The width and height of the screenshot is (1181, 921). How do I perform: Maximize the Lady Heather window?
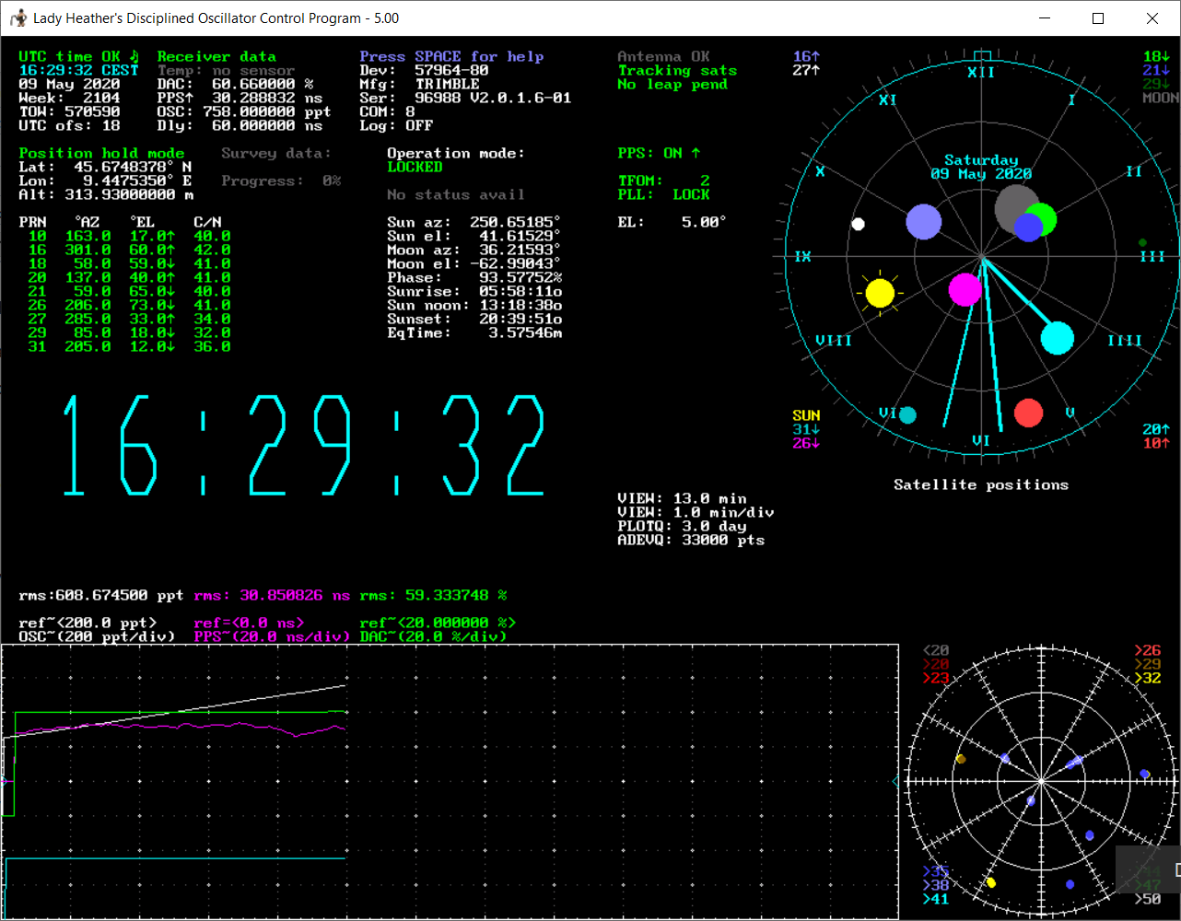1098,18
